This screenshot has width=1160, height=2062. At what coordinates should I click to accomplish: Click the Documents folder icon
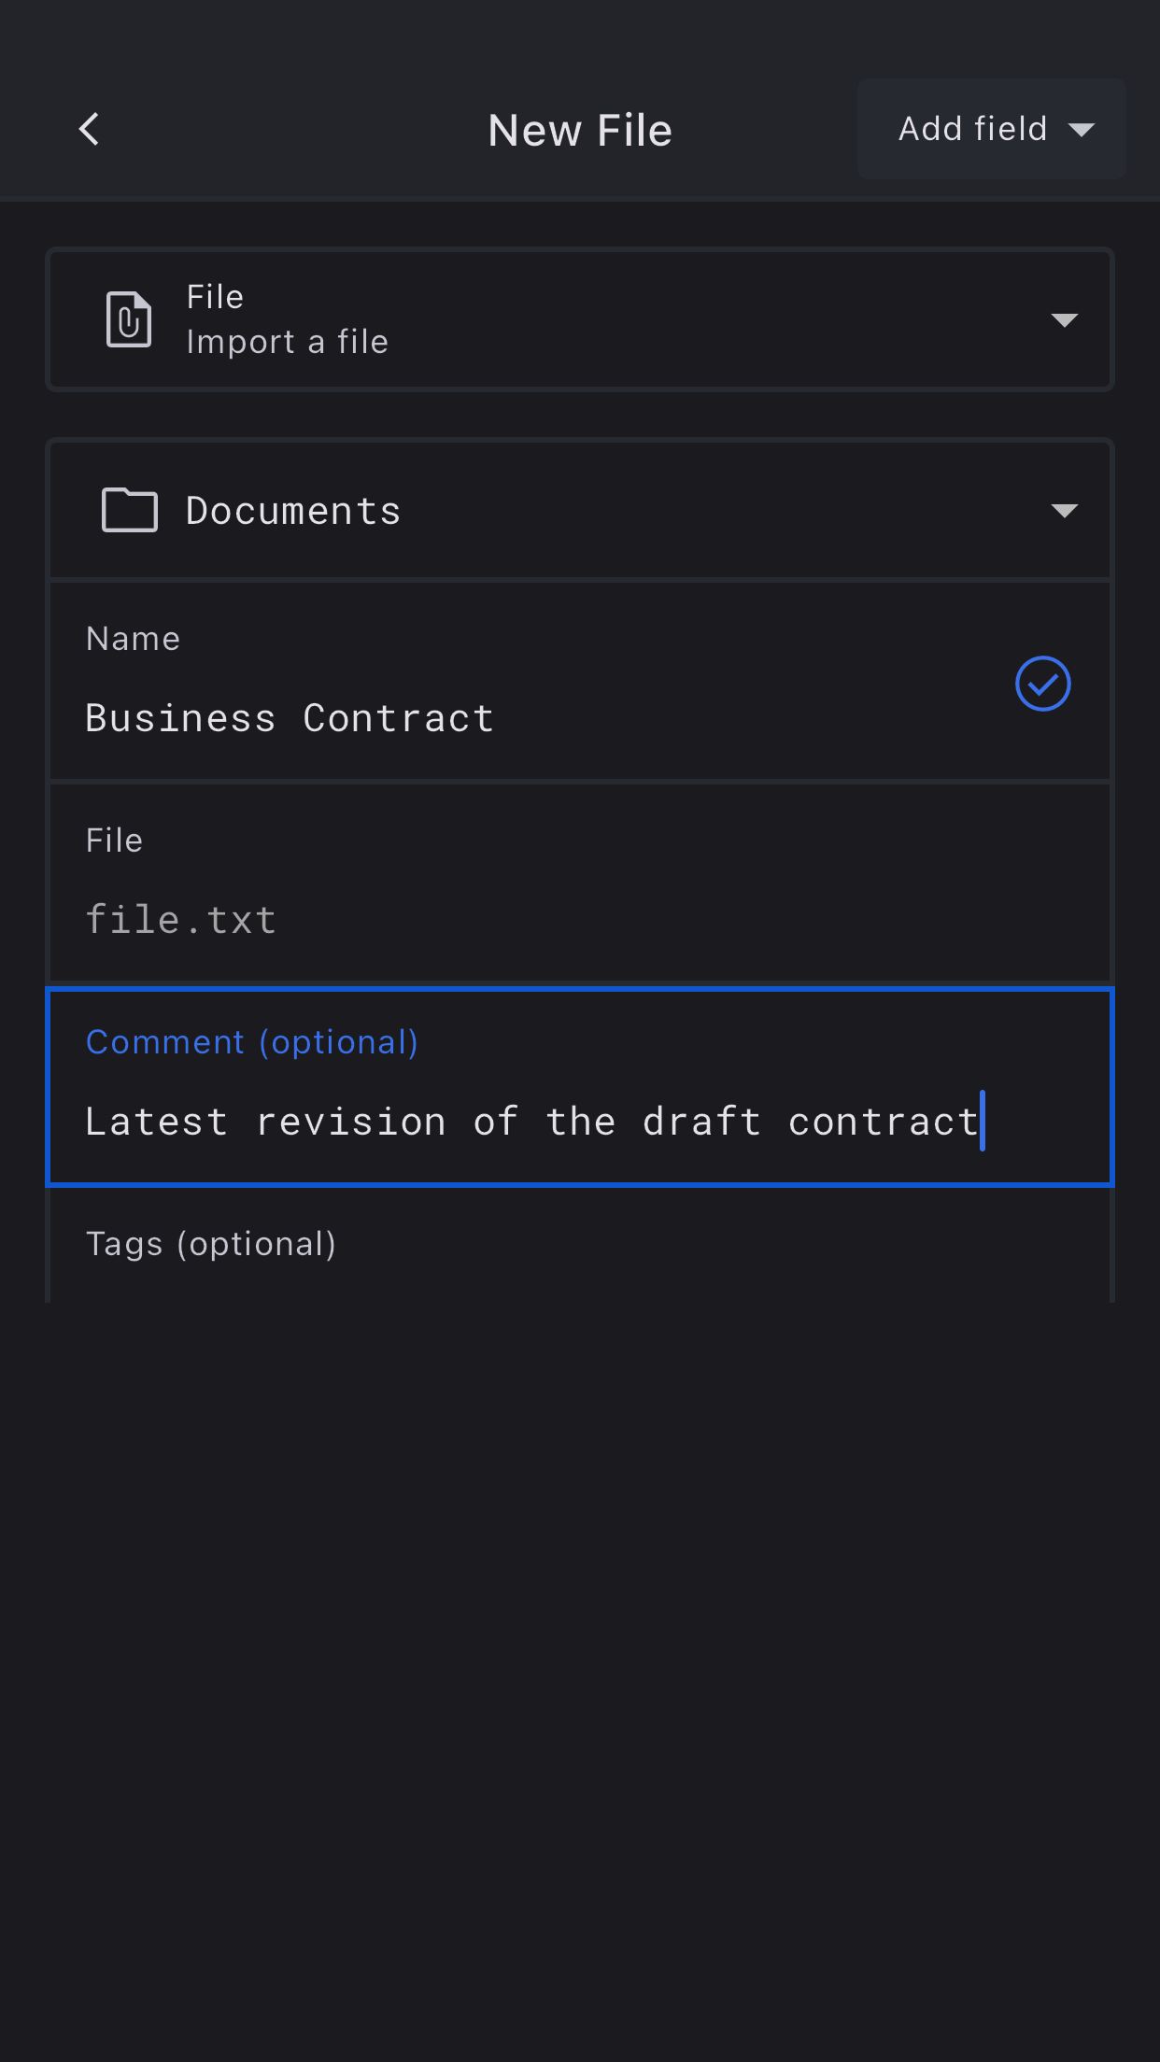(129, 510)
